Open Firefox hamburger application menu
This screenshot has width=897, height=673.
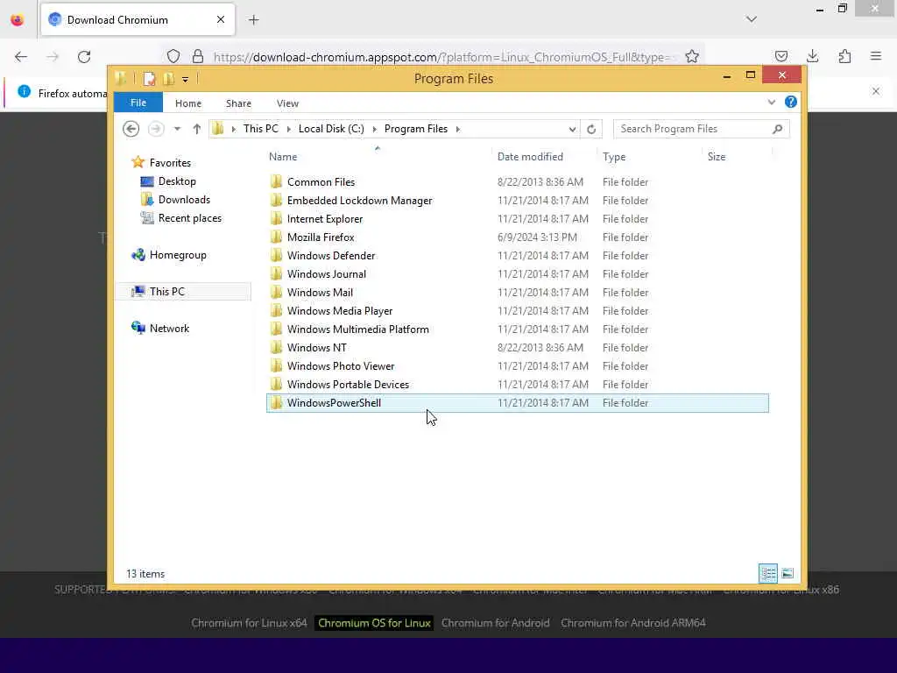pos(876,56)
